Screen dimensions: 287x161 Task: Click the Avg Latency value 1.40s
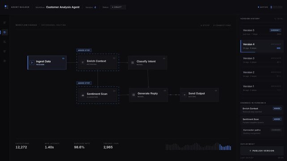(49, 147)
